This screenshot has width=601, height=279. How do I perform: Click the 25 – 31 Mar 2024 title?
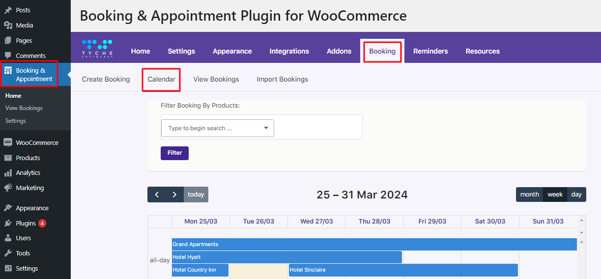[362, 195]
